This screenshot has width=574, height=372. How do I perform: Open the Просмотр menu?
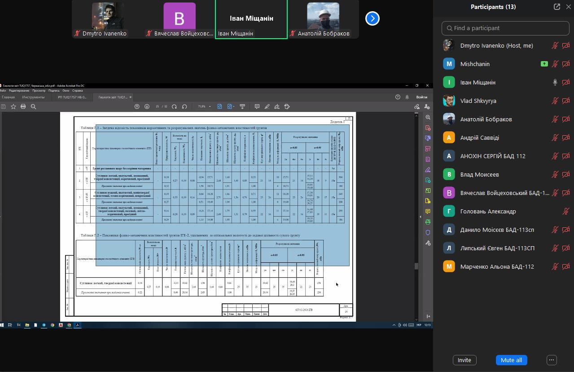tap(39, 91)
